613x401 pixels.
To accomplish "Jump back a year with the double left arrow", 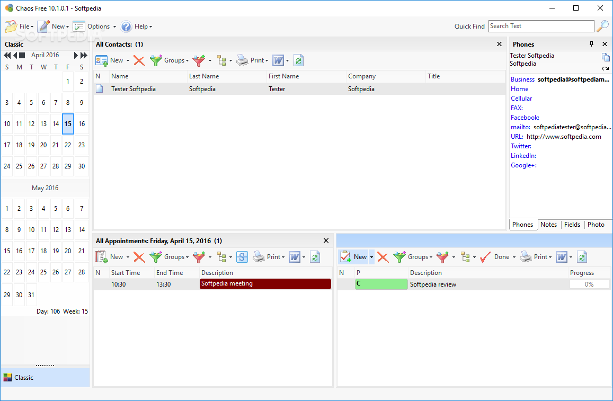I will click(x=7, y=56).
